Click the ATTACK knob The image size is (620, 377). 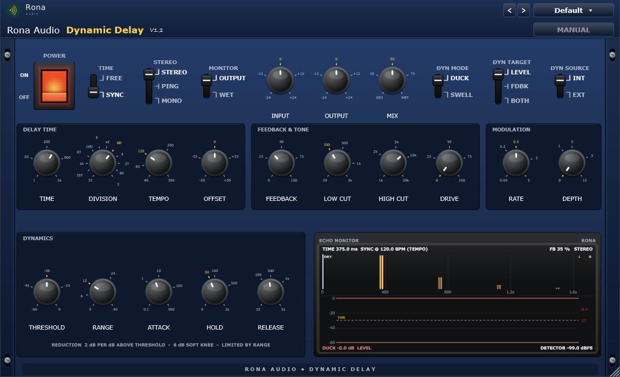(159, 292)
